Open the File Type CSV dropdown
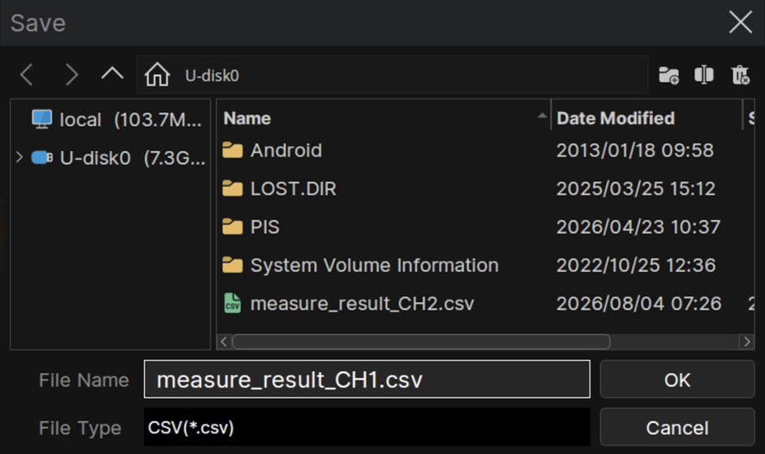The image size is (765, 454). (x=367, y=427)
